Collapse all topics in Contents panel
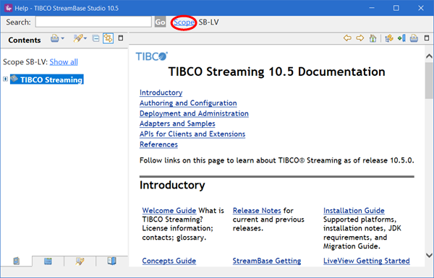 coord(95,38)
